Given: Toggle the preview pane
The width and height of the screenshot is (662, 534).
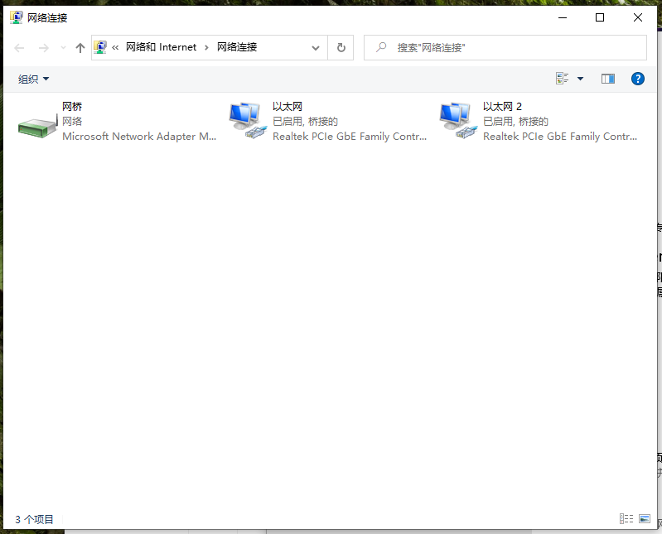Looking at the screenshot, I should point(608,79).
